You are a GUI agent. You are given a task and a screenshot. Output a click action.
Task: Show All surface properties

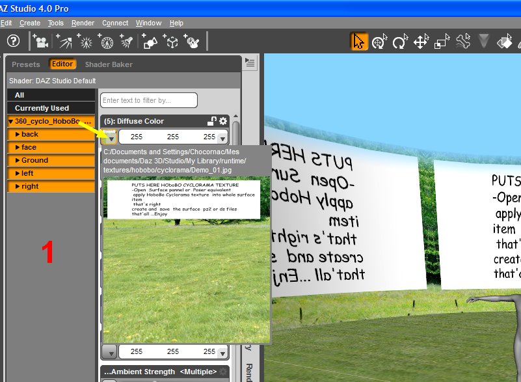51,95
